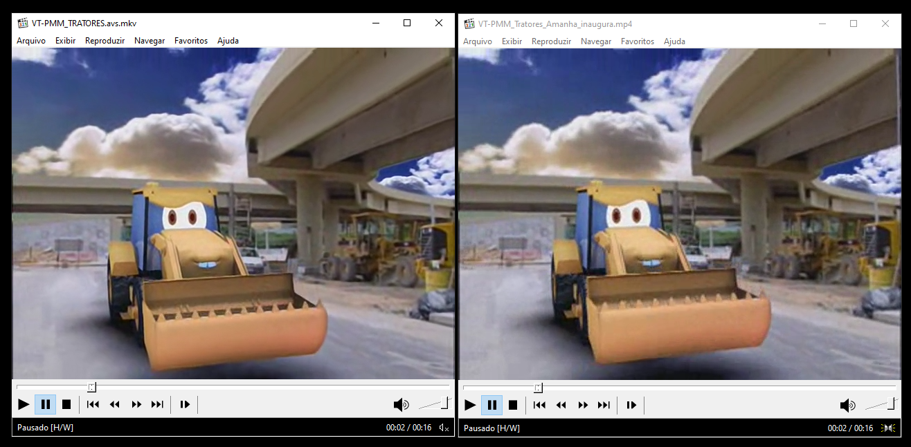Click Play in the Amanha_inaugura.mp4 window
The height and width of the screenshot is (447, 911).
(x=470, y=404)
